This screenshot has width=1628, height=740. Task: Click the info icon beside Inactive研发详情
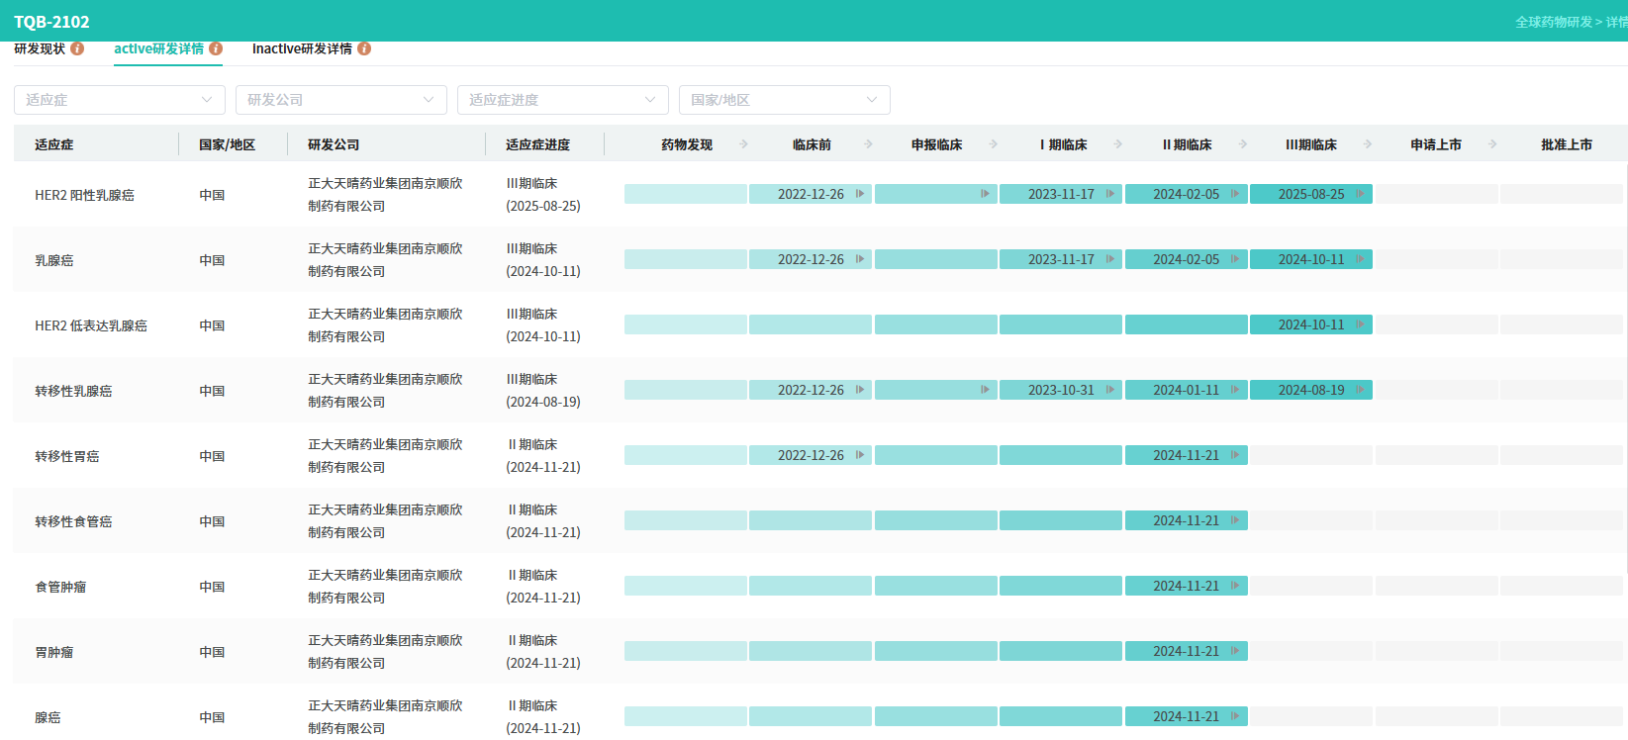pos(364,48)
